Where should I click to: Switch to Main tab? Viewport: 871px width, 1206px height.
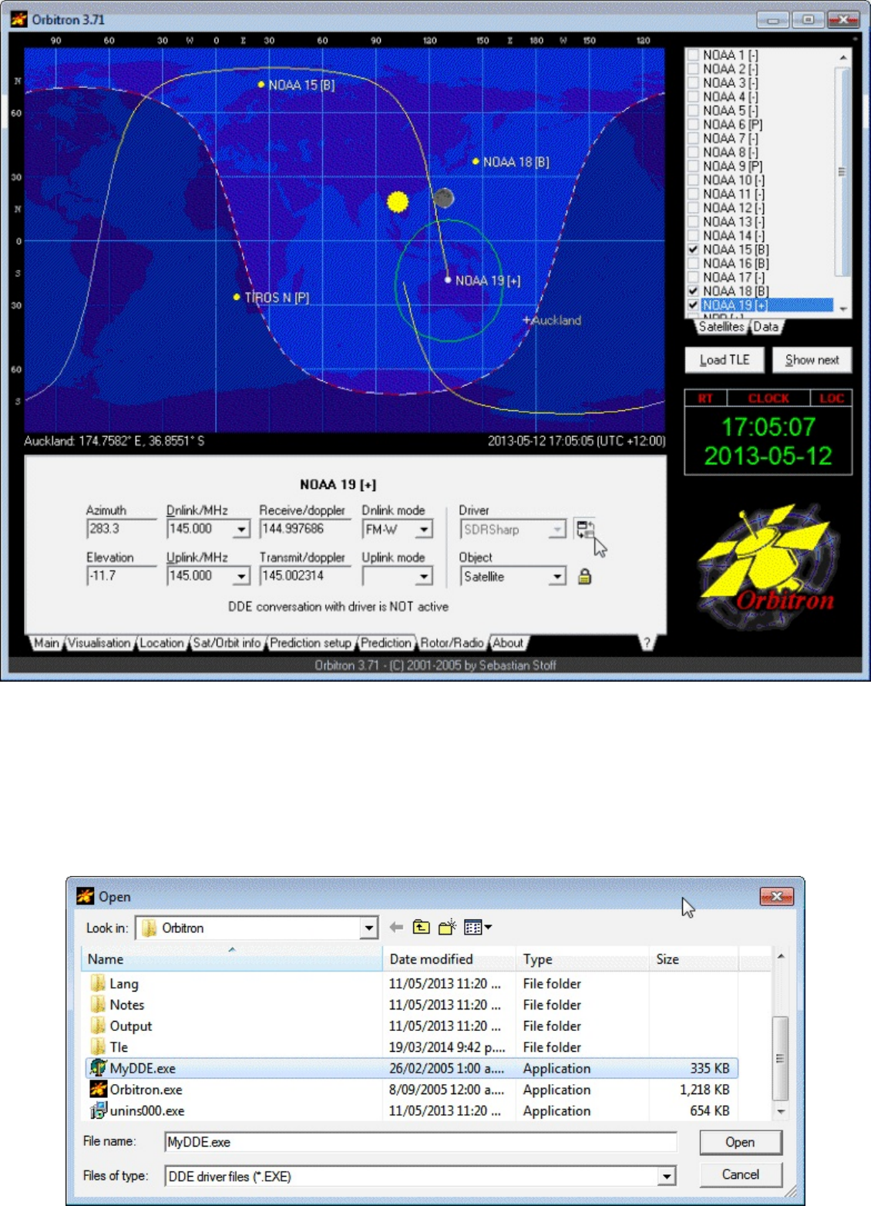coord(45,642)
